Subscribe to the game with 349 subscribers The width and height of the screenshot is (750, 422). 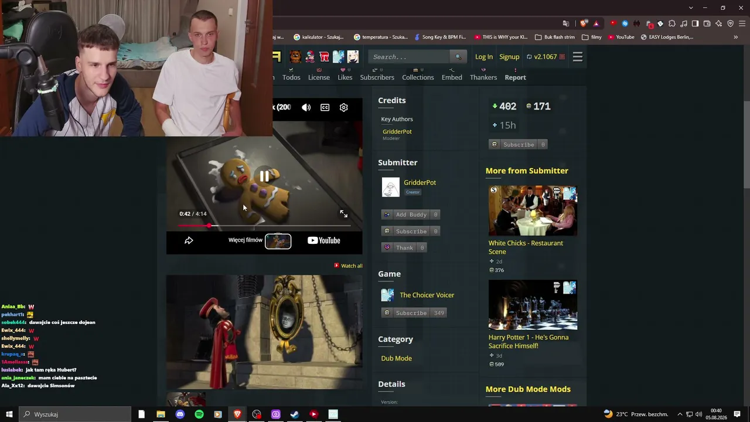[414, 313]
